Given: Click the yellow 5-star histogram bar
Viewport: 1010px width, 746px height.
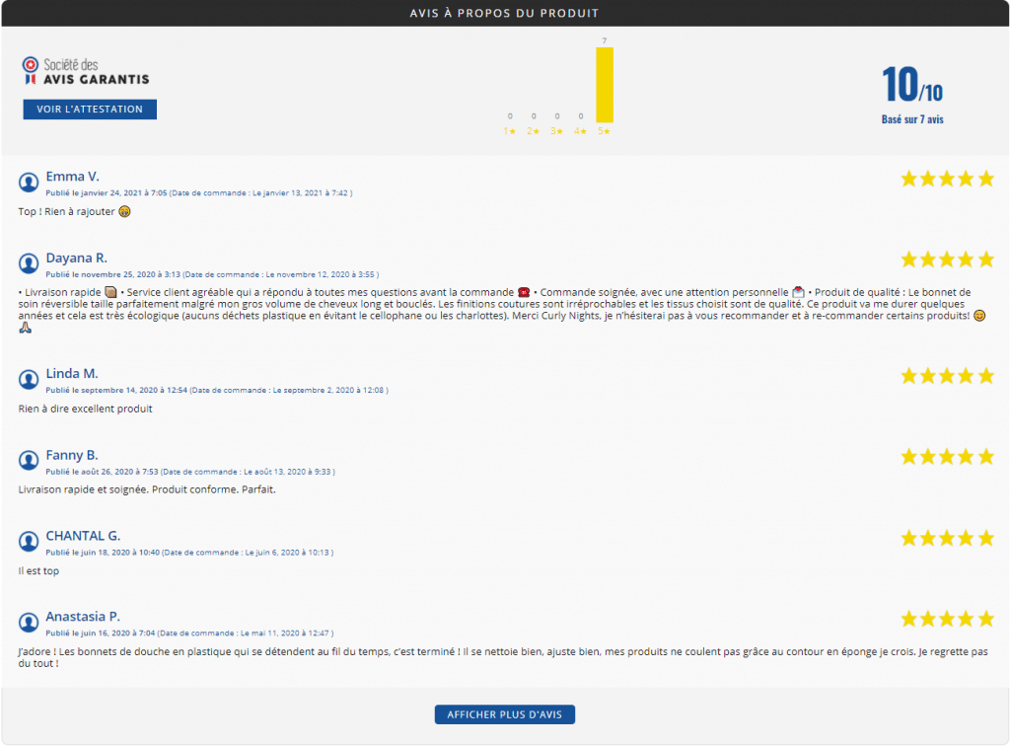Looking at the screenshot, I should point(605,85).
